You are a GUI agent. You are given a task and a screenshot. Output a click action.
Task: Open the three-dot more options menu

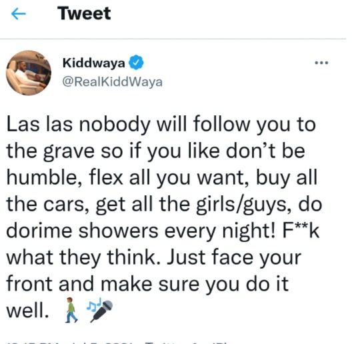321,63
